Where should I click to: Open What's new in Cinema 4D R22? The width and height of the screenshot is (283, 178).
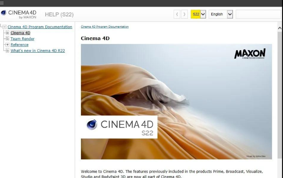pos(38,51)
